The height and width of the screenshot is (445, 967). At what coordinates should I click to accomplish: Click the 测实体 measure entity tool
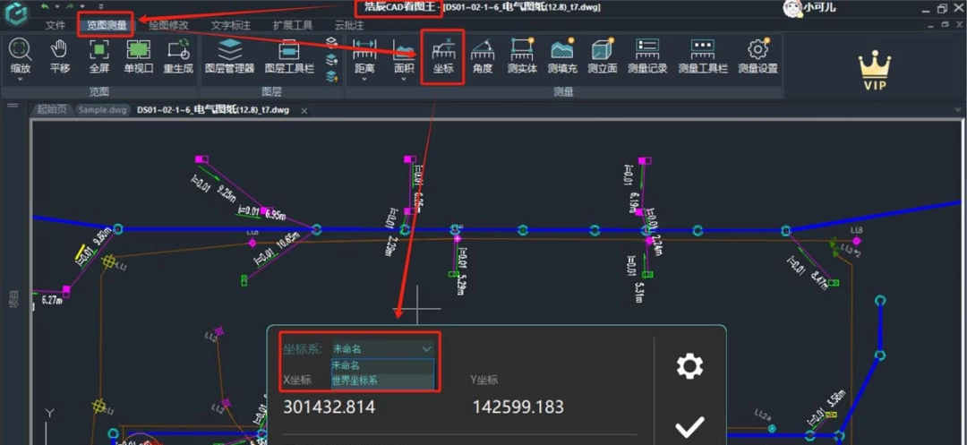[x=522, y=56]
